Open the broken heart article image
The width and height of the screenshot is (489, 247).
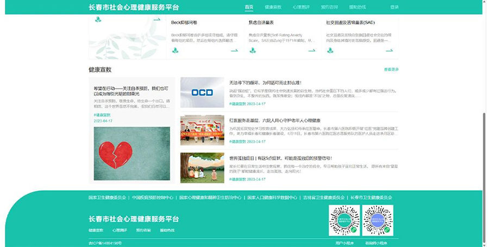coord(131,153)
